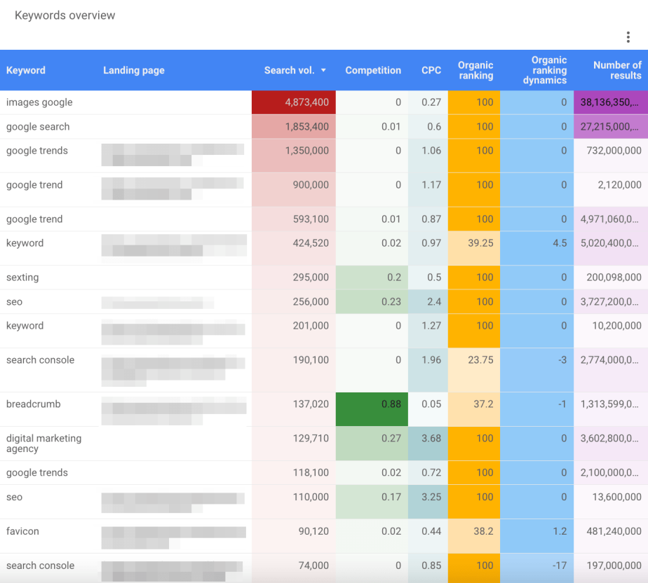The image size is (648, 583).
Task: Sort by the Organic ranking column header
Action: (x=475, y=70)
